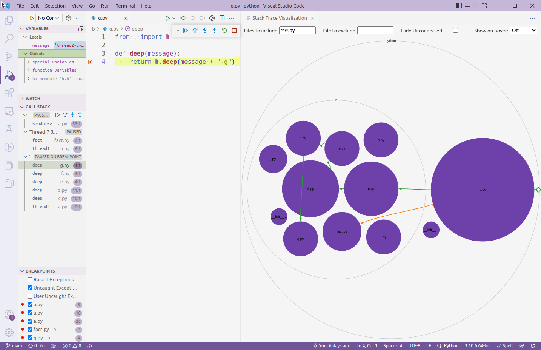This screenshot has height=350, width=541.
Task: Switch to the g.py editor tab
Action: pyautogui.click(x=103, y=18)
